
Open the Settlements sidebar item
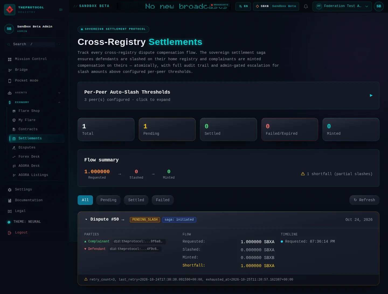[x=37, y=139]
